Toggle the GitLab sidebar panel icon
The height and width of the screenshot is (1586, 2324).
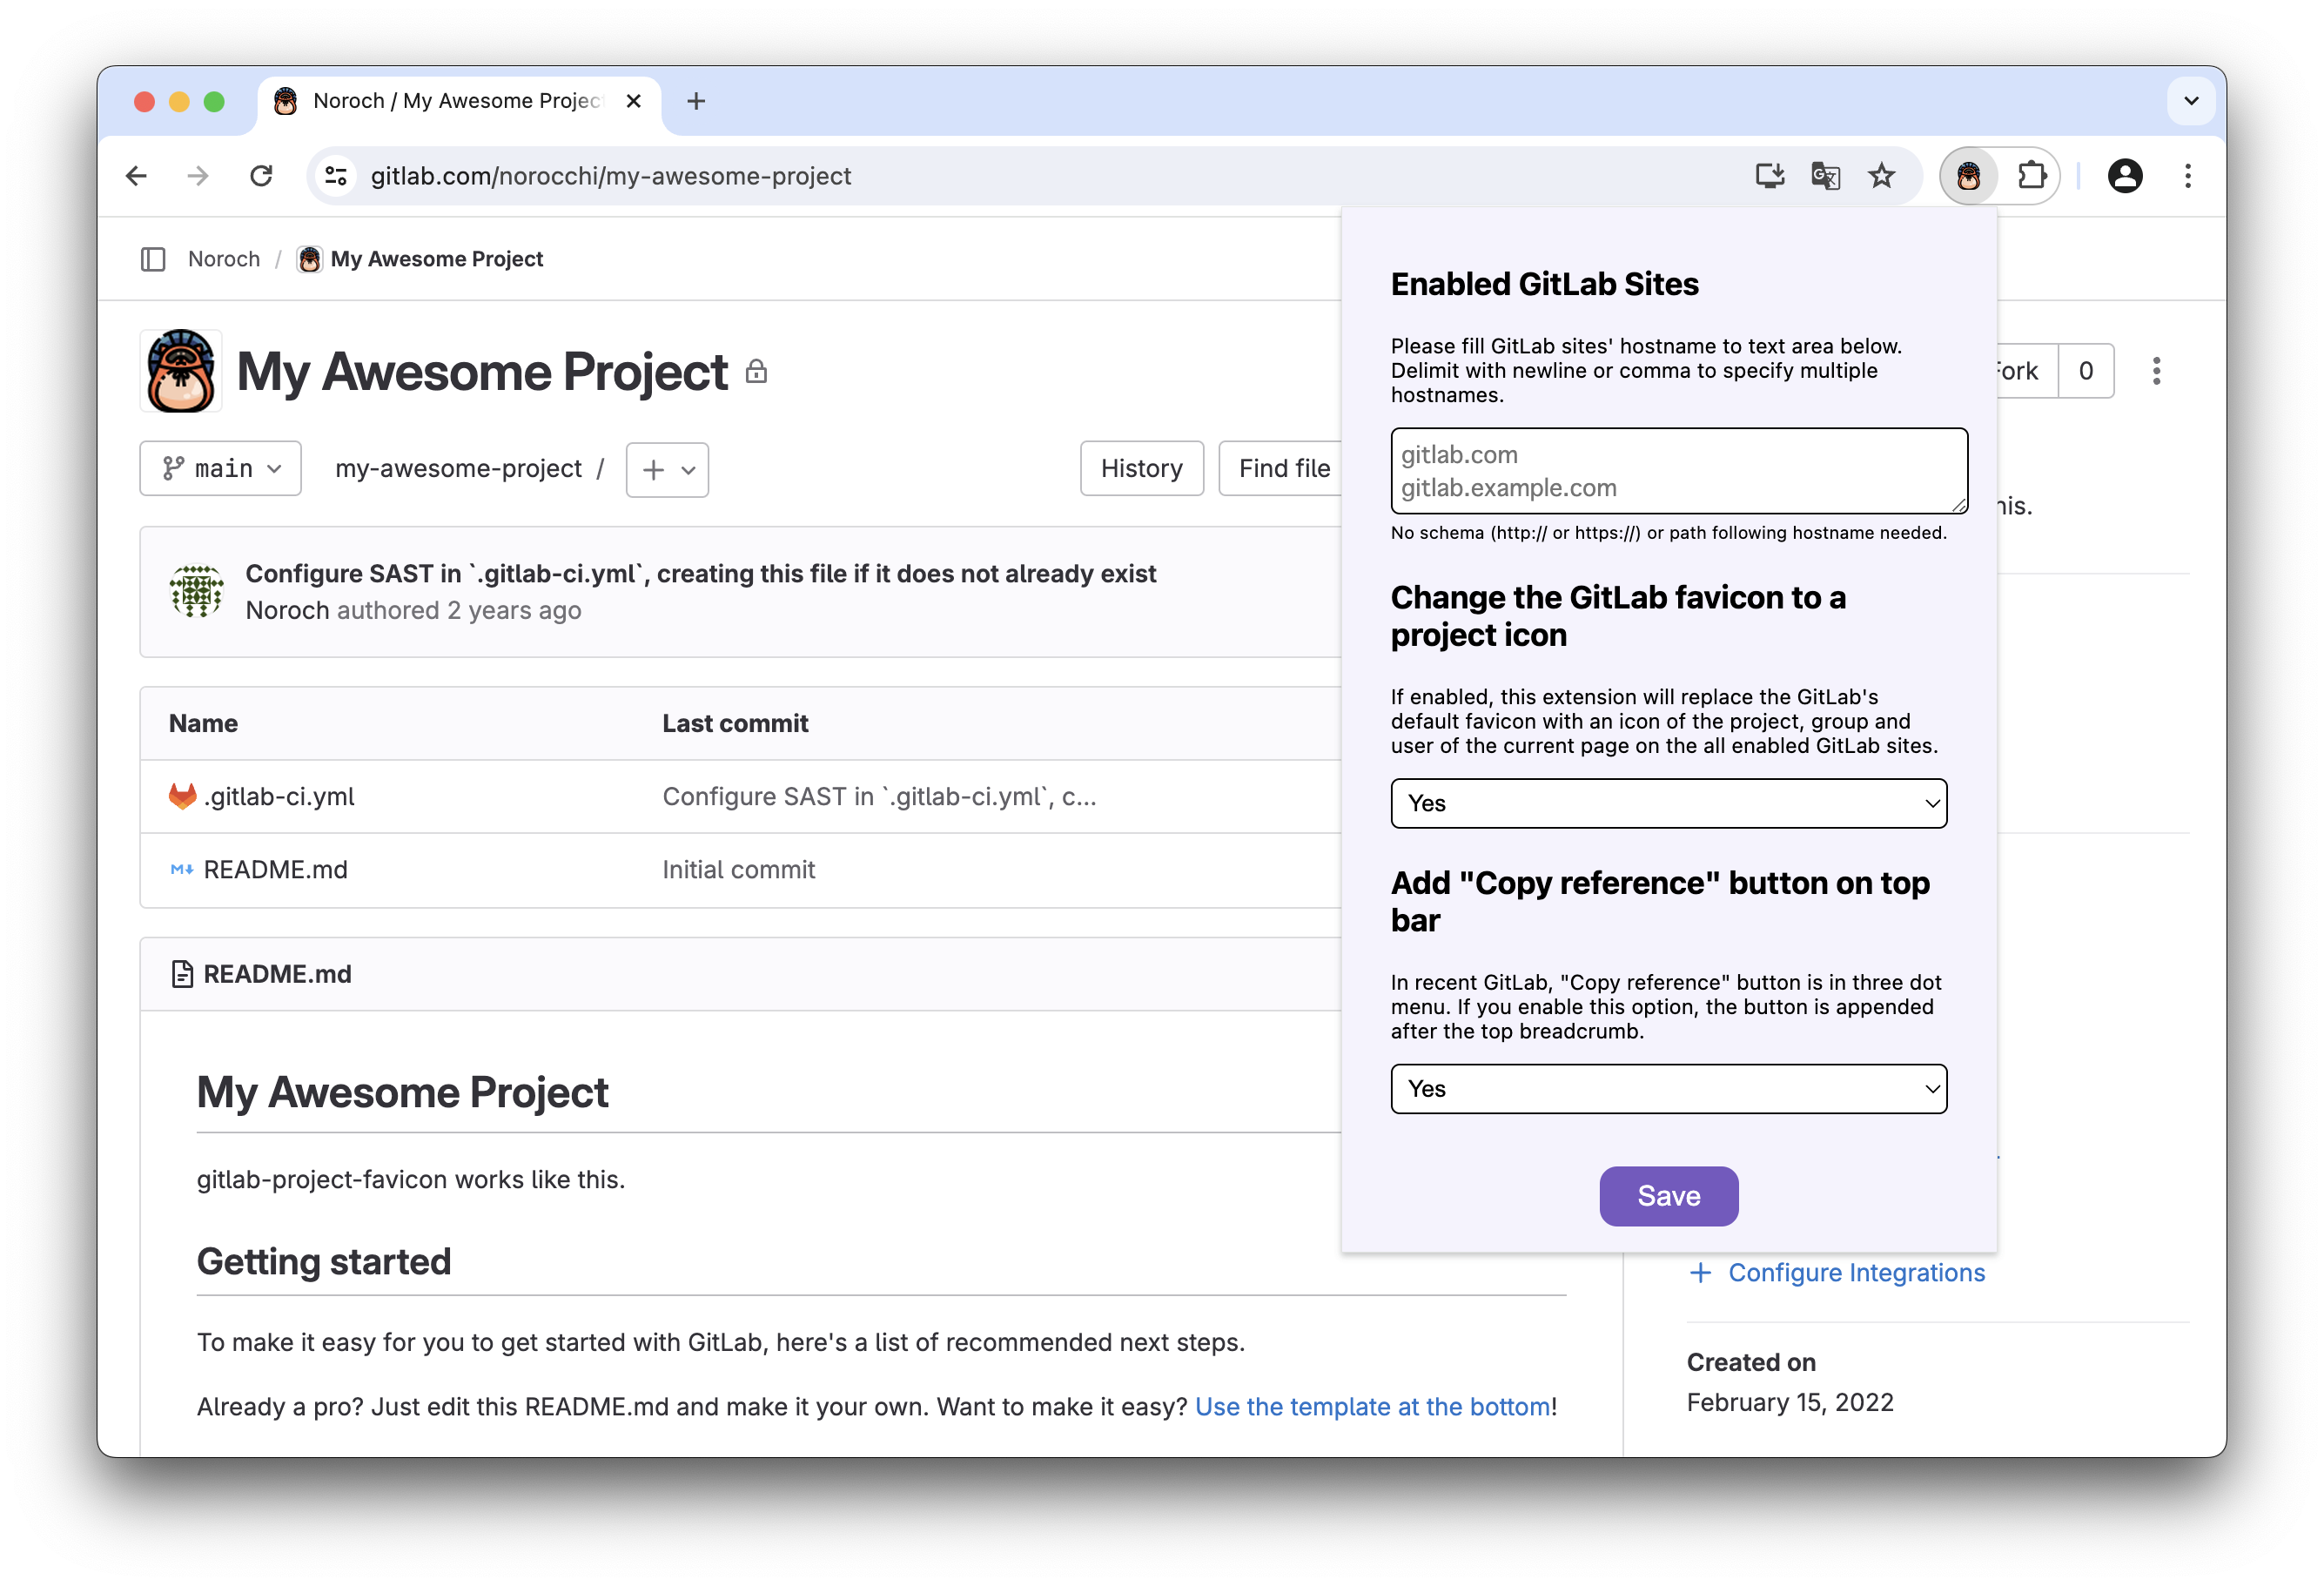click(153, 259)
